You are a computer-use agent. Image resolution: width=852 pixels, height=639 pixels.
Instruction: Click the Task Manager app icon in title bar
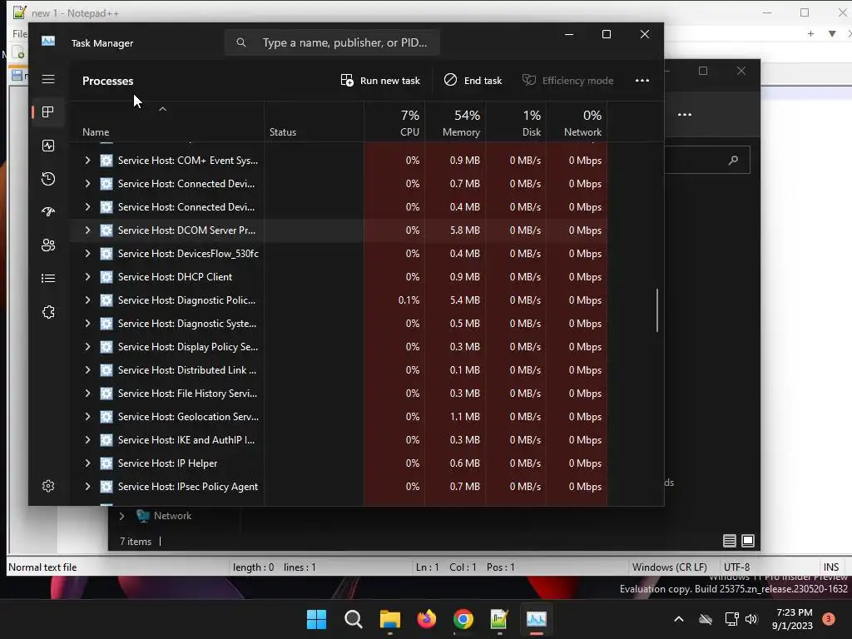point(47,41)
